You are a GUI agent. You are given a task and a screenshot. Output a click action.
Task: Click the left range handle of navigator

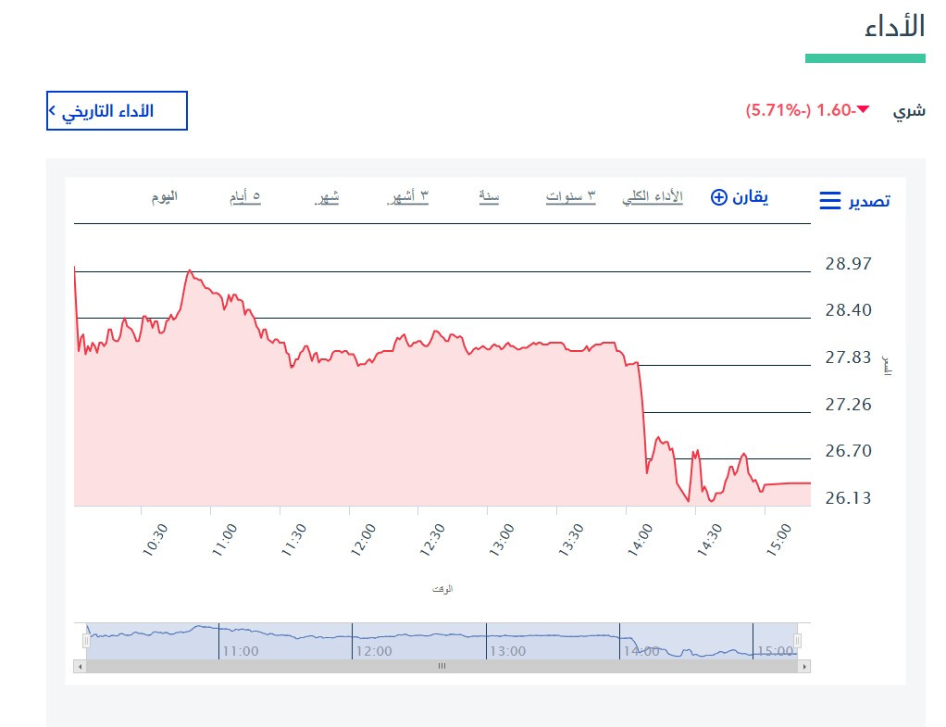pyautogui.click(x=86, y=641)
